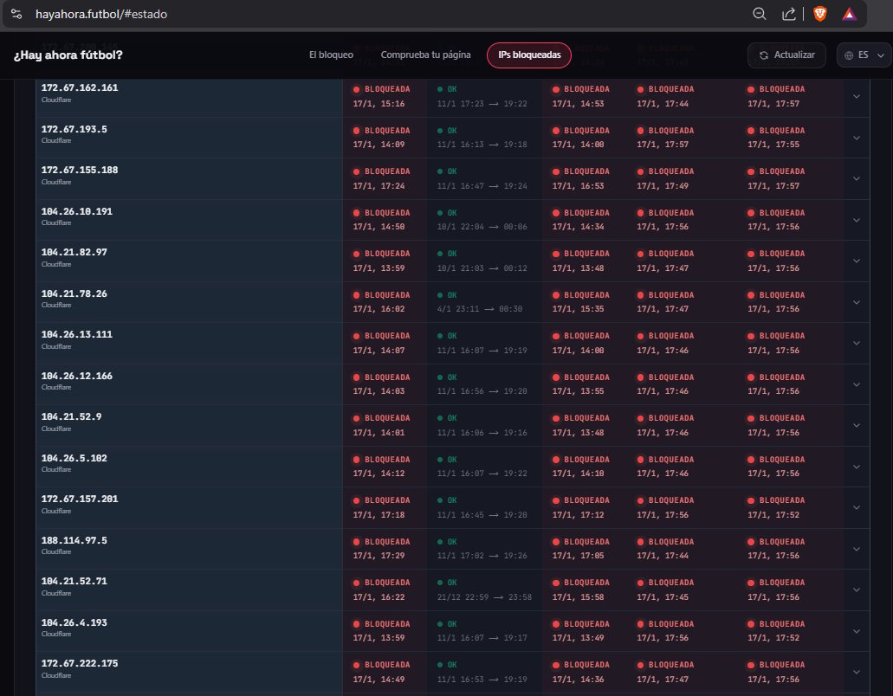893x696 pixels.
Task: Click the ¿Hay ahora fútbol? site title
Action: [68, 55]
